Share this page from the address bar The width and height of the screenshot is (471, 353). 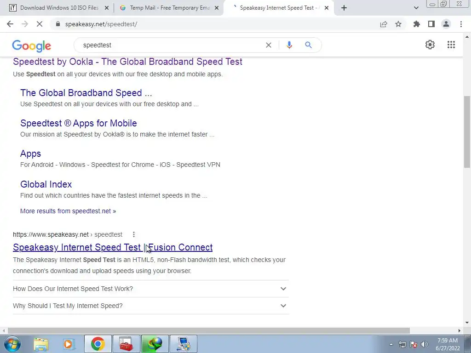coord(384,24)
